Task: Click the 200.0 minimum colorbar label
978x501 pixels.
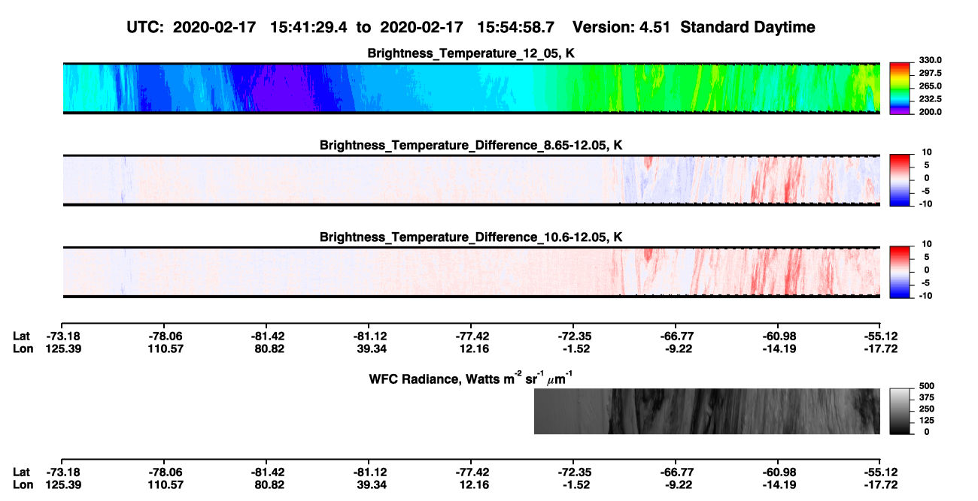Action: click(930, 112)
